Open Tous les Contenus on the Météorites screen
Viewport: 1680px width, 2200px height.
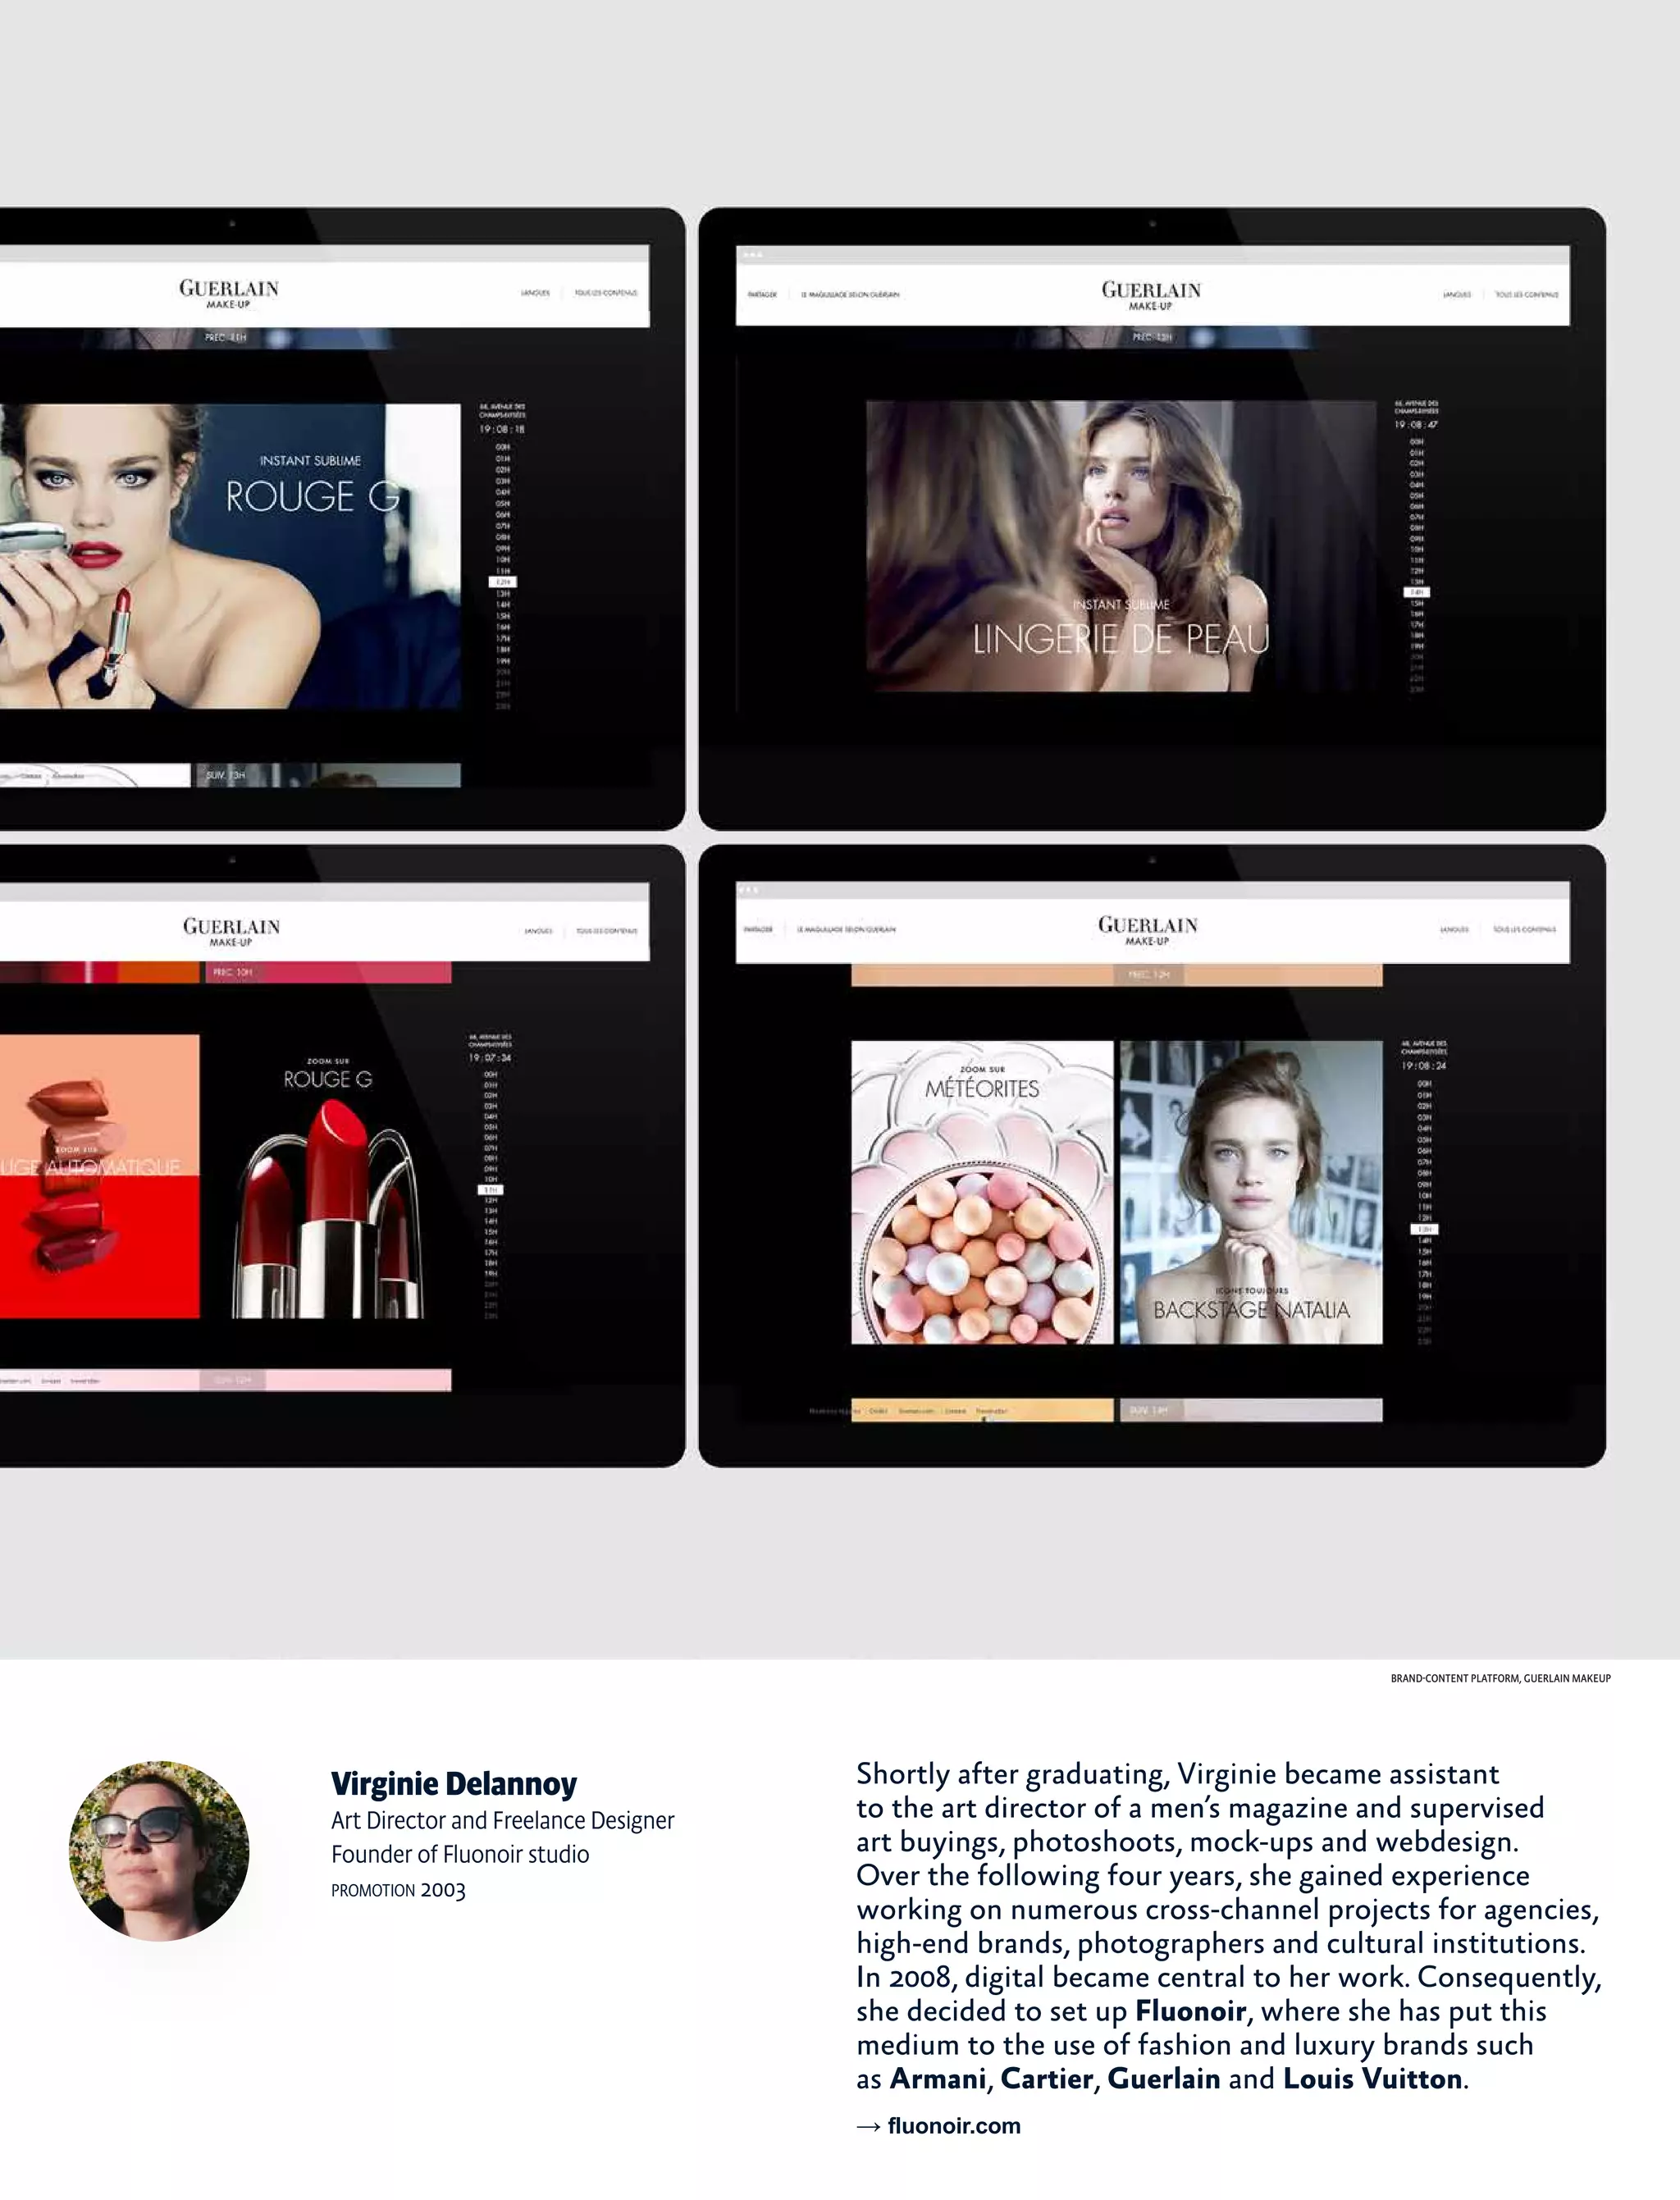click(x=1524, y=929)
